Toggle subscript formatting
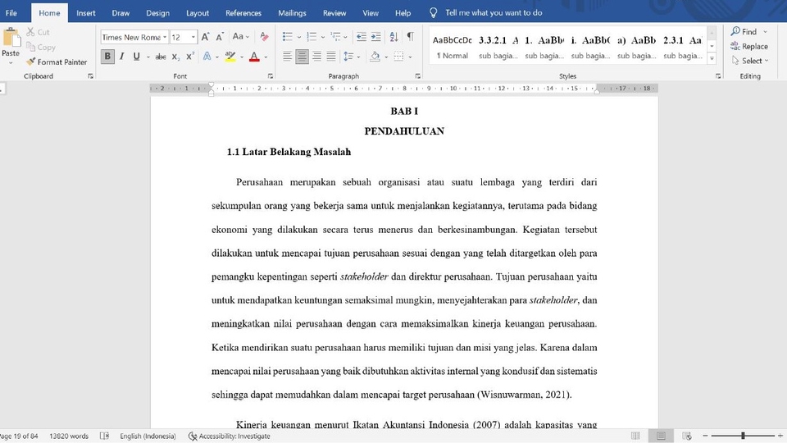The image size is (787, 443). (175, 57)
